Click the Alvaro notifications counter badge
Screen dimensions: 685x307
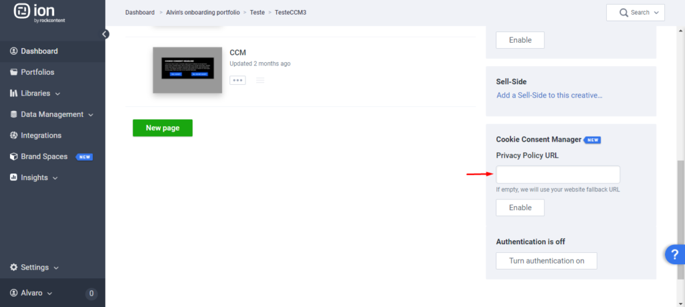coord(91,293)
